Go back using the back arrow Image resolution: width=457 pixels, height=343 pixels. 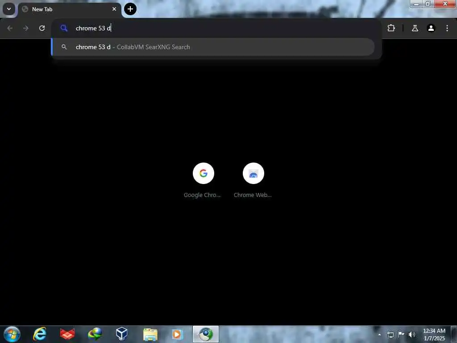(10, 28)
